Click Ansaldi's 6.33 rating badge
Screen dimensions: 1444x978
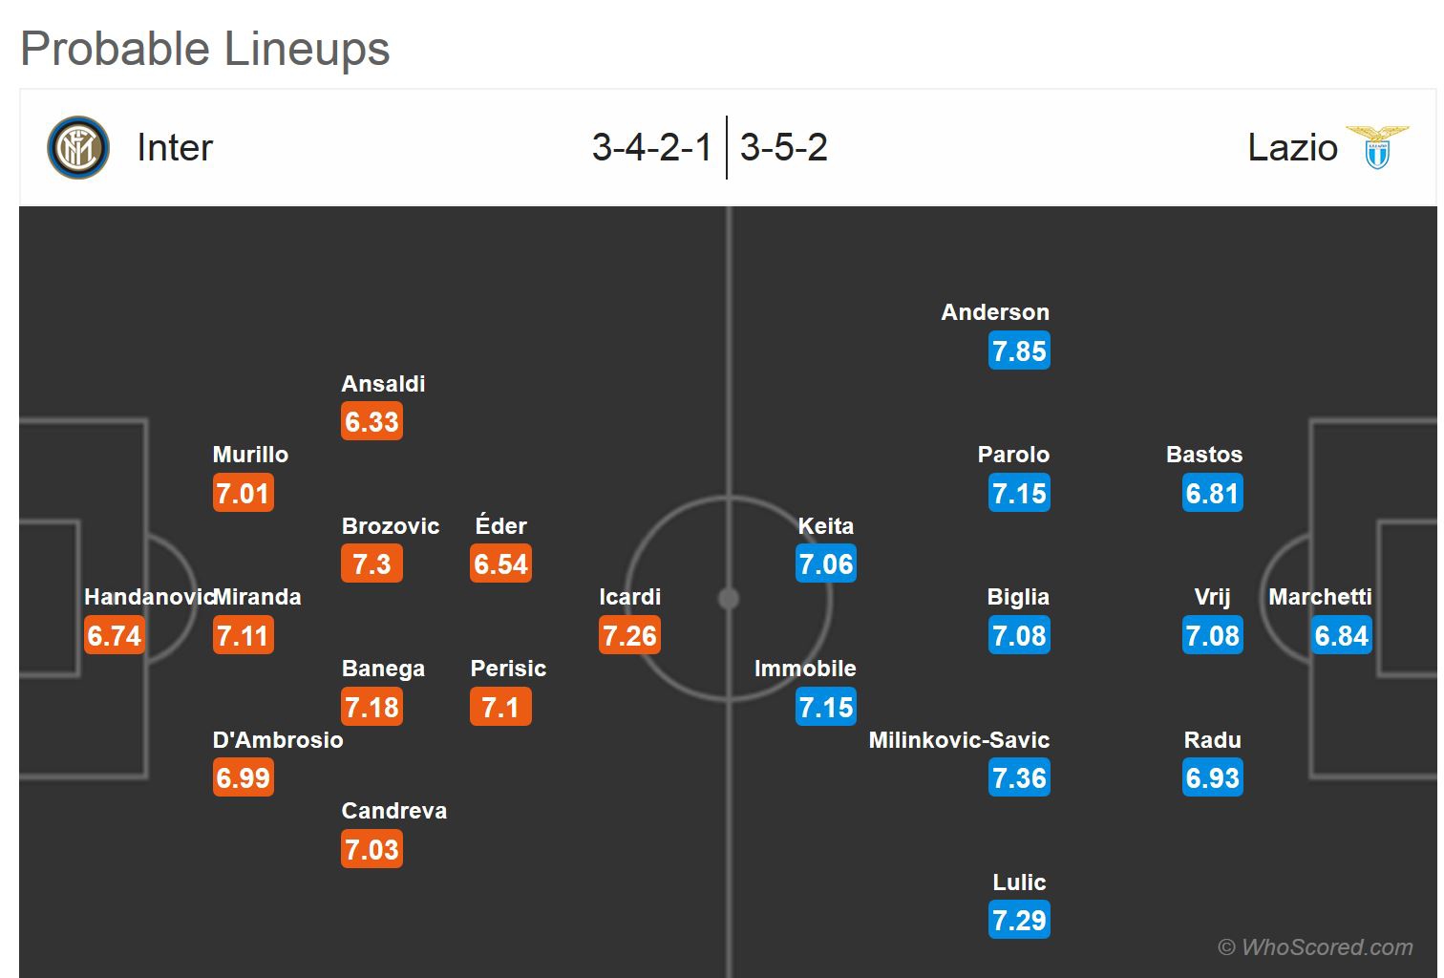click(372, 422)
